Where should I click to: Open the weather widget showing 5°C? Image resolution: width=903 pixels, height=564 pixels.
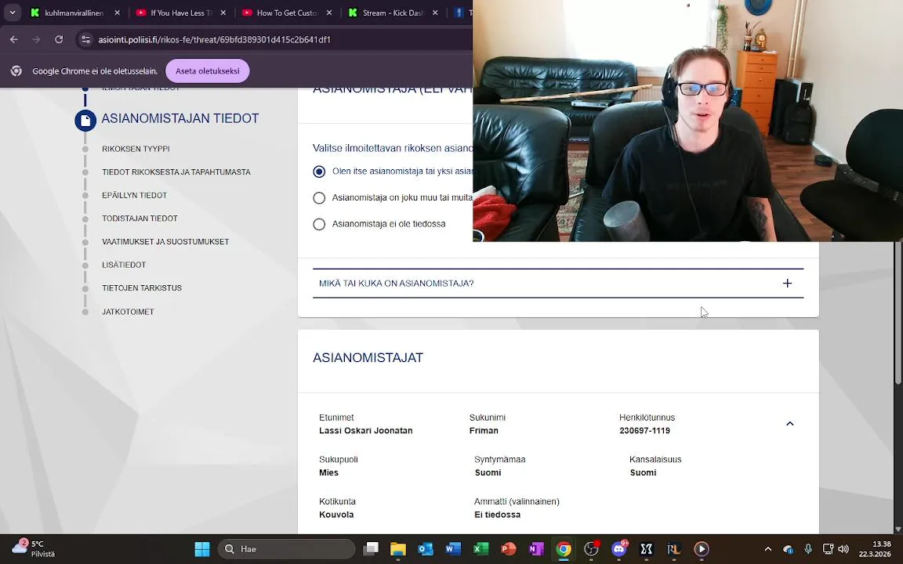click(34, 549)
